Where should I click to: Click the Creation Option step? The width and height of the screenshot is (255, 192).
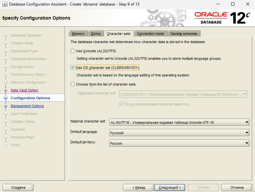pos(23,121)
